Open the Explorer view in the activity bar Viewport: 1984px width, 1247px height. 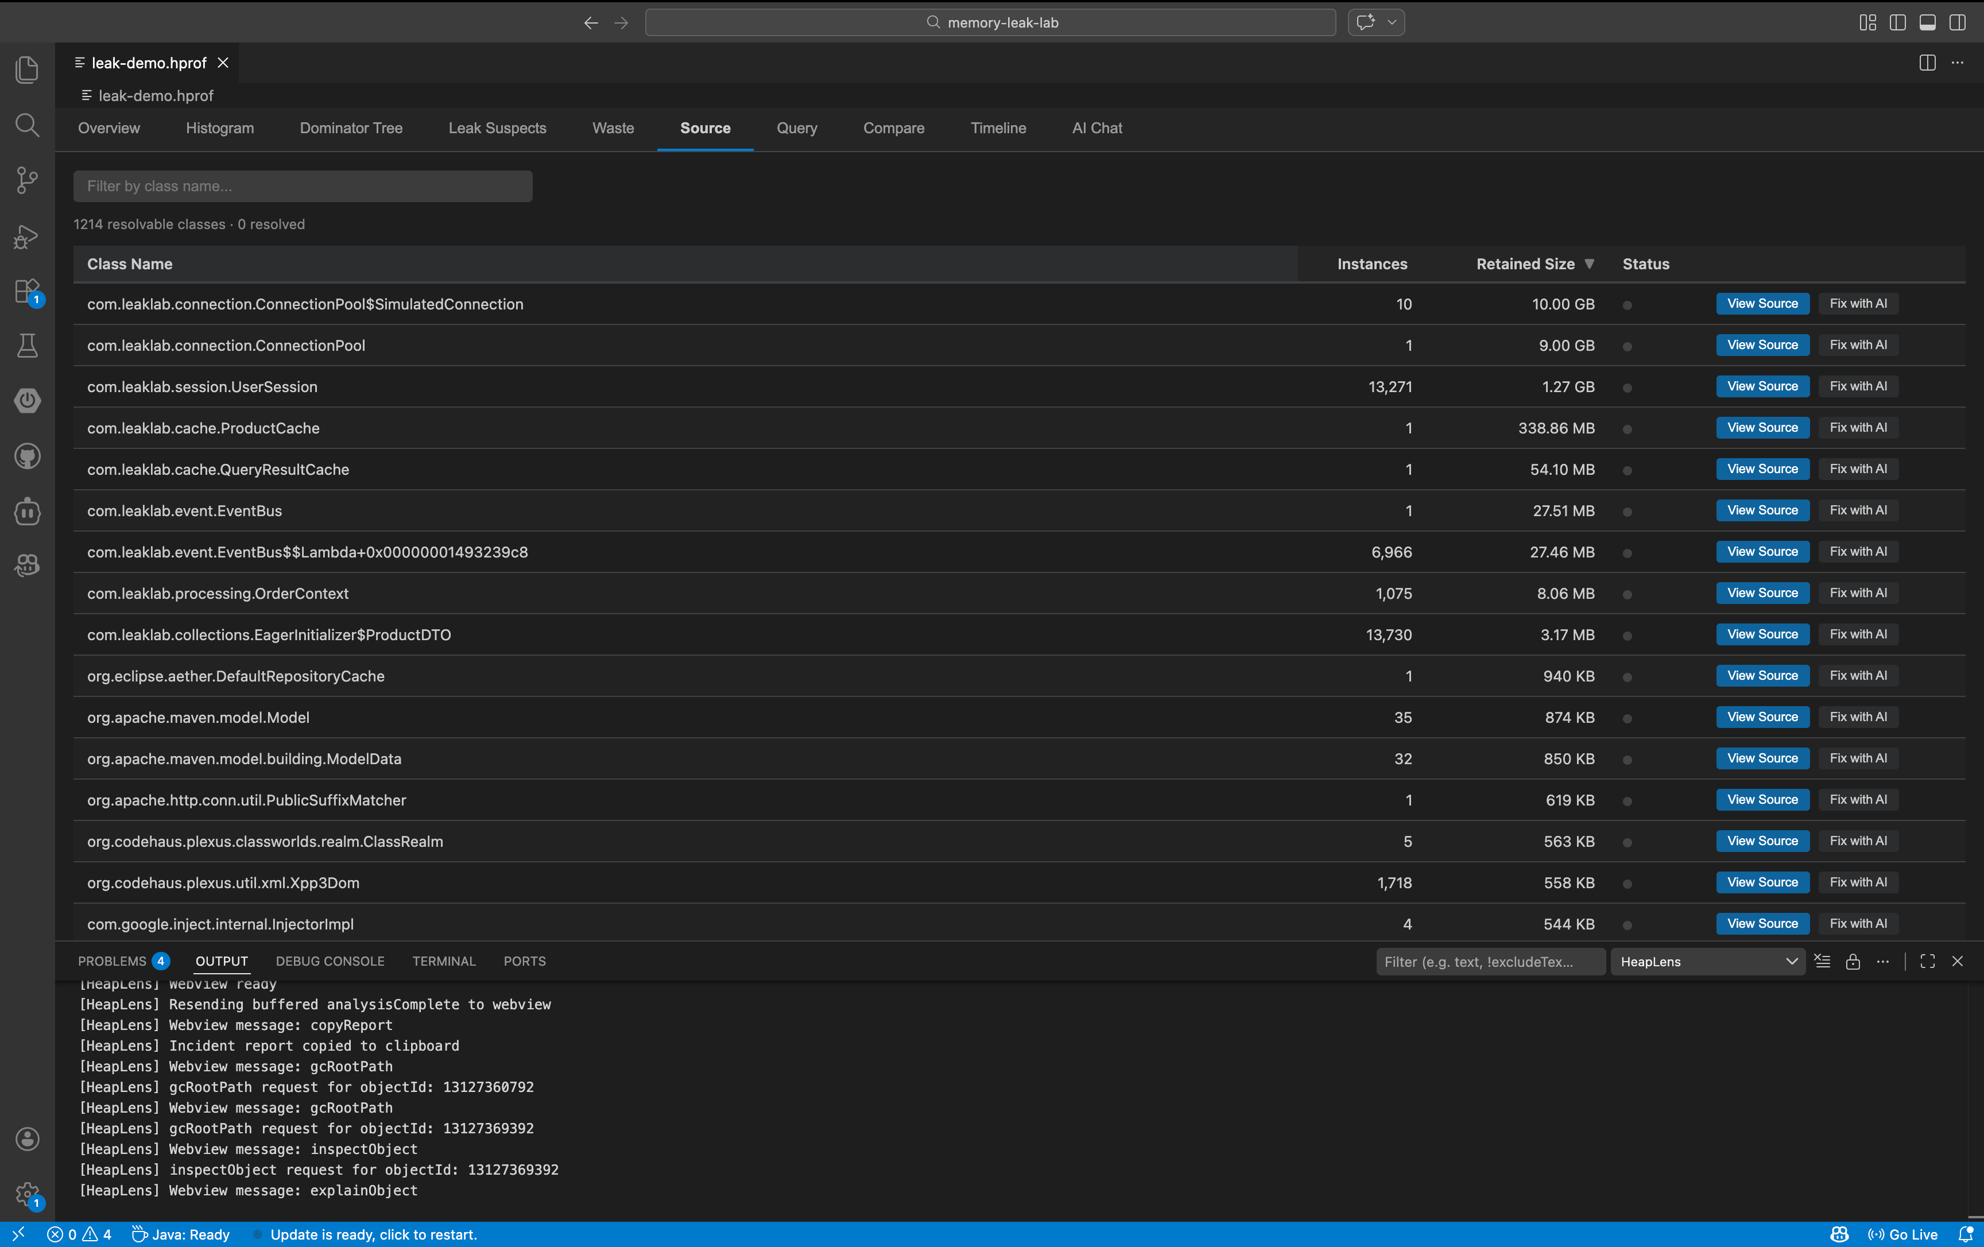(x=27, y=69)
